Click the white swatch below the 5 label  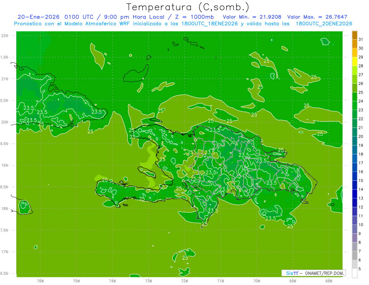(x=355, y=273)
